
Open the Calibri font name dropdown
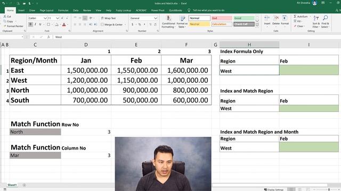(x=45, y=18)
